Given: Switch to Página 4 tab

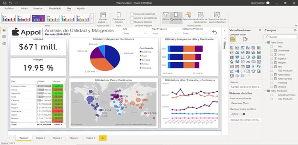Looking at the screenshot, I should pos(74,138).
